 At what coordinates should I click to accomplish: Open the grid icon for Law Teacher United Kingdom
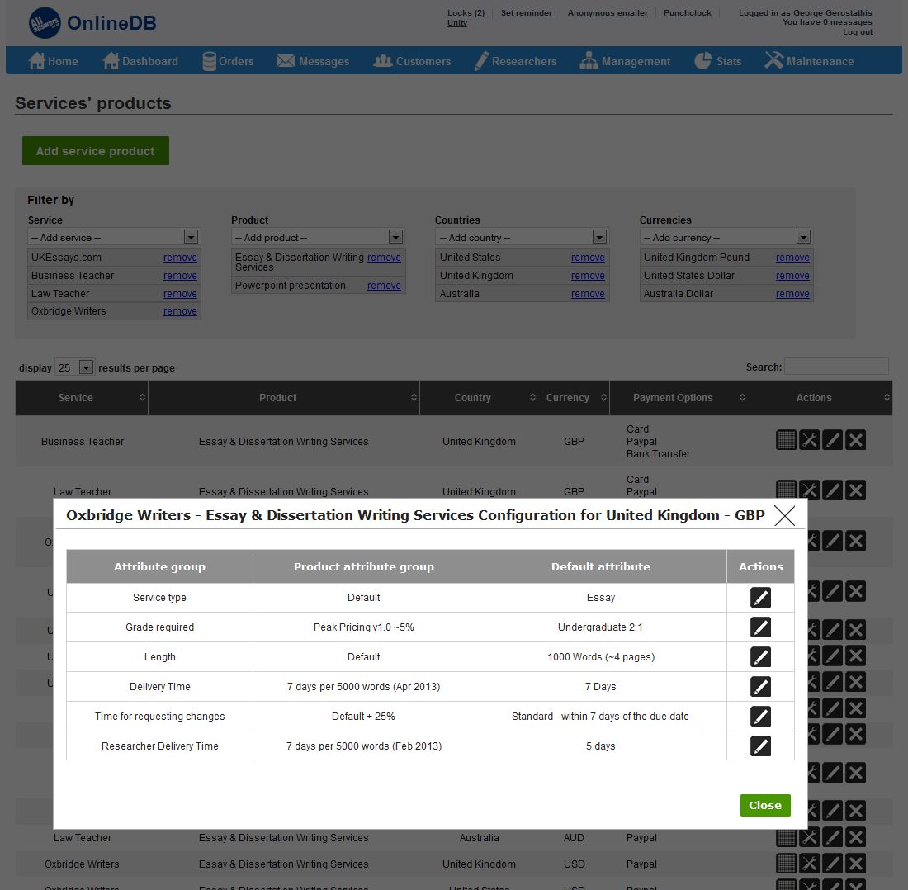786,490
